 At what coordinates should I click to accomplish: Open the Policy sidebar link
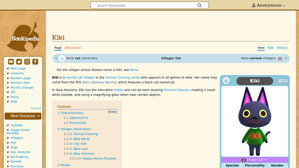click(x=15, y=97)
